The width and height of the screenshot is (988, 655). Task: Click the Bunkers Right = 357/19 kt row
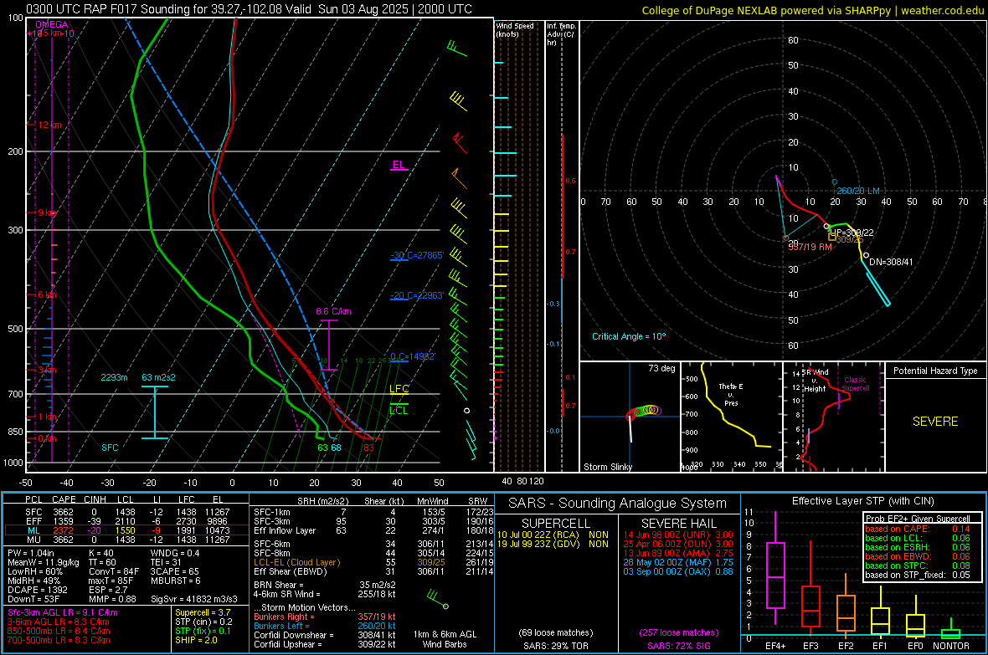pyautogui.click(x=325, y=617)
